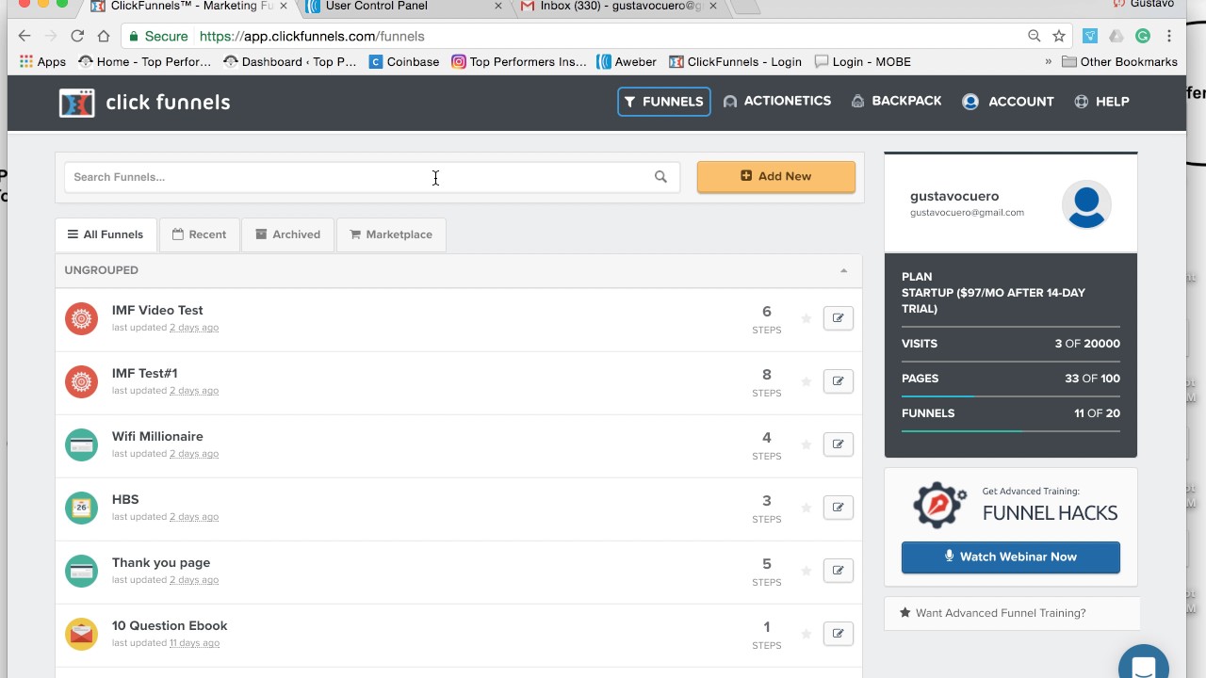This screenshot has width=1206, height=678.
Task: Click the search magnifier icon in funnel search
Action: pos(660,177)
